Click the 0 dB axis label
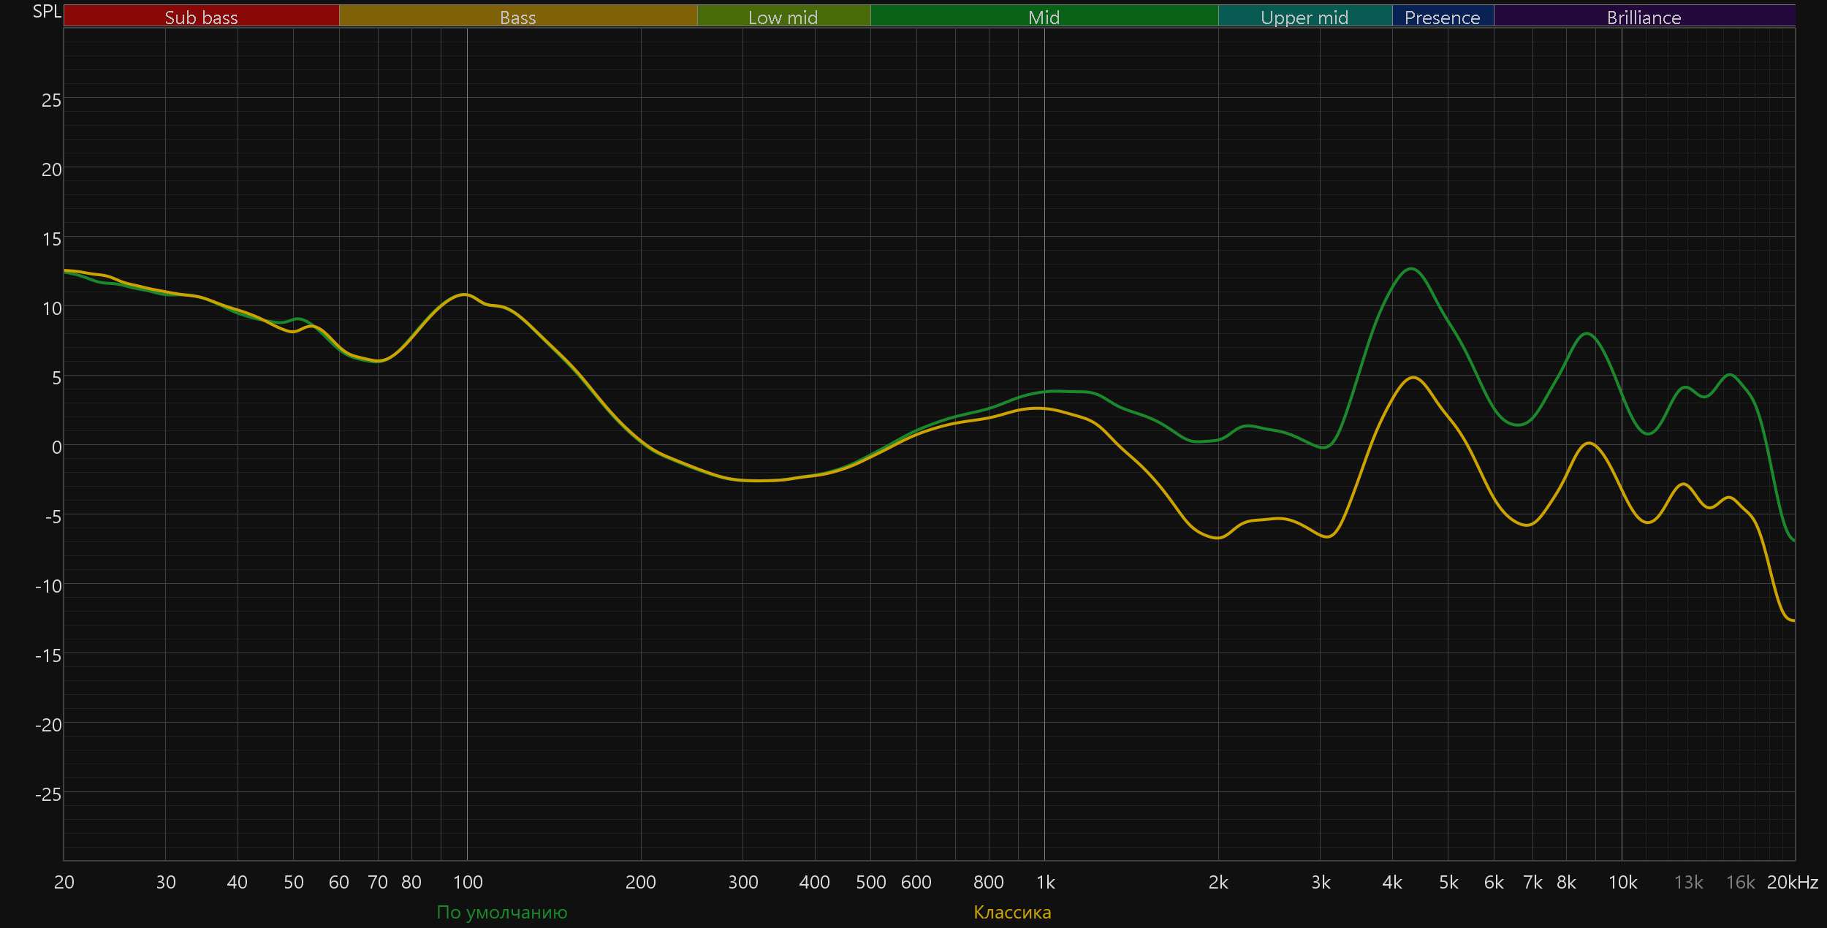This screenshot has width=1827, height=928. (x=56, y=447)
